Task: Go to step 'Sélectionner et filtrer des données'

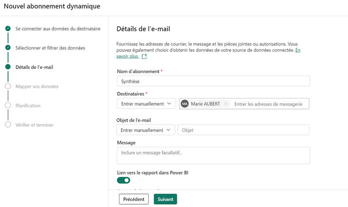Action: click(50, 48)
